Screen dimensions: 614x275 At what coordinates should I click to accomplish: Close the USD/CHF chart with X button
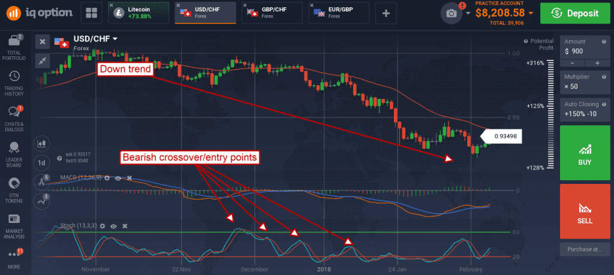pos(43,41)
